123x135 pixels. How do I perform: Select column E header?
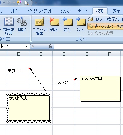[x=87, y=54]
